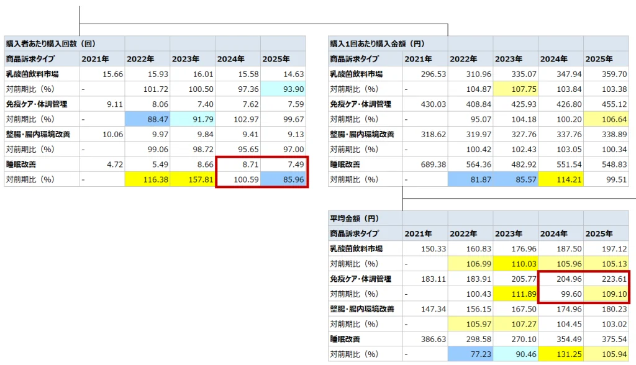636x365 pixels.
Task: Select the 223.61 cell in 平均金額 table
Action: (x=606, y=279)
